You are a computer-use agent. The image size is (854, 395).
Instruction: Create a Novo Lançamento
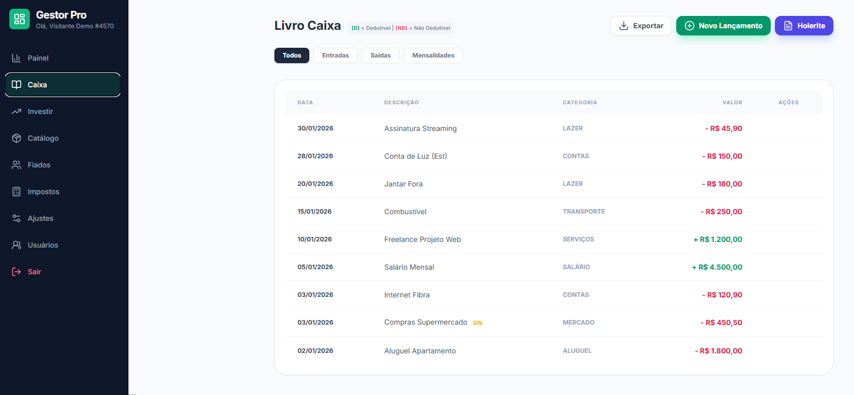723,26
